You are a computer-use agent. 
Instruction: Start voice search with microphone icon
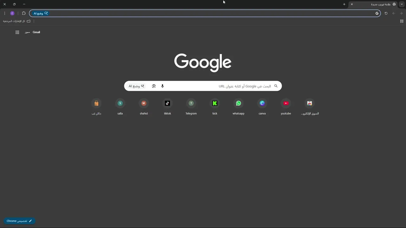point(162,86)
